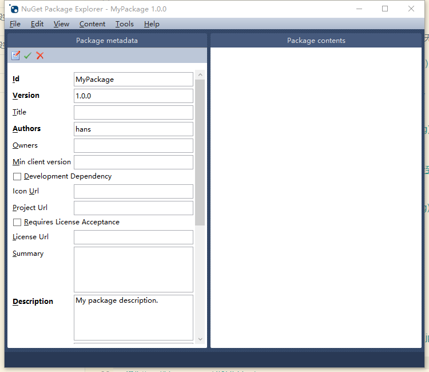429x372 pixels.
Task: Click the metadata vertical scrollbar thumb
Action: 200,152
